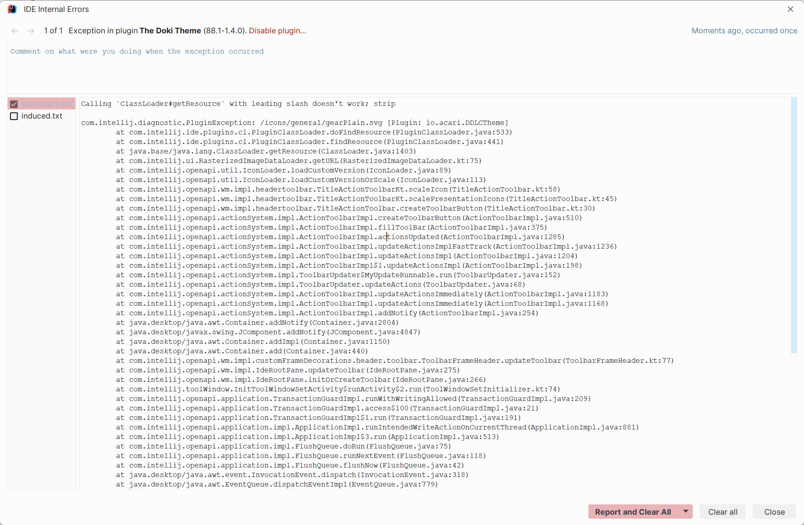Click the FlushQueue.flushNow trace line
This screenshot has height=525, width=804.
pyautogui.click(x=289, y=465)
